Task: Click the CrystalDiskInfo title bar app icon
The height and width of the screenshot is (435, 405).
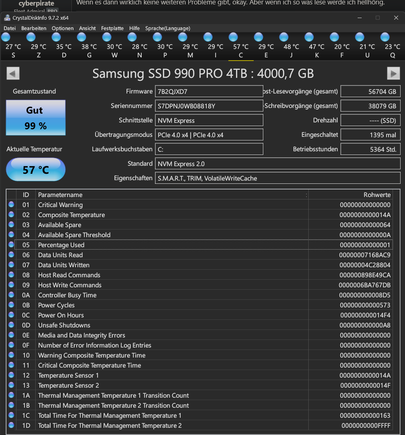Action: click(x=7, y=18)
